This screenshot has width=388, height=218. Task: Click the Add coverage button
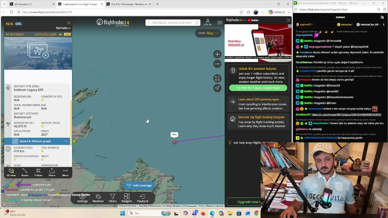point(139,185)
